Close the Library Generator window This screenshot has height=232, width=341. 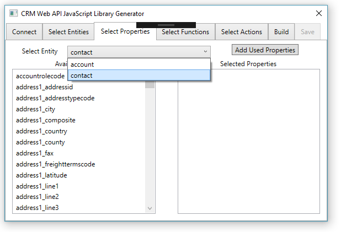pyautogui.click(x=319, y=13)
